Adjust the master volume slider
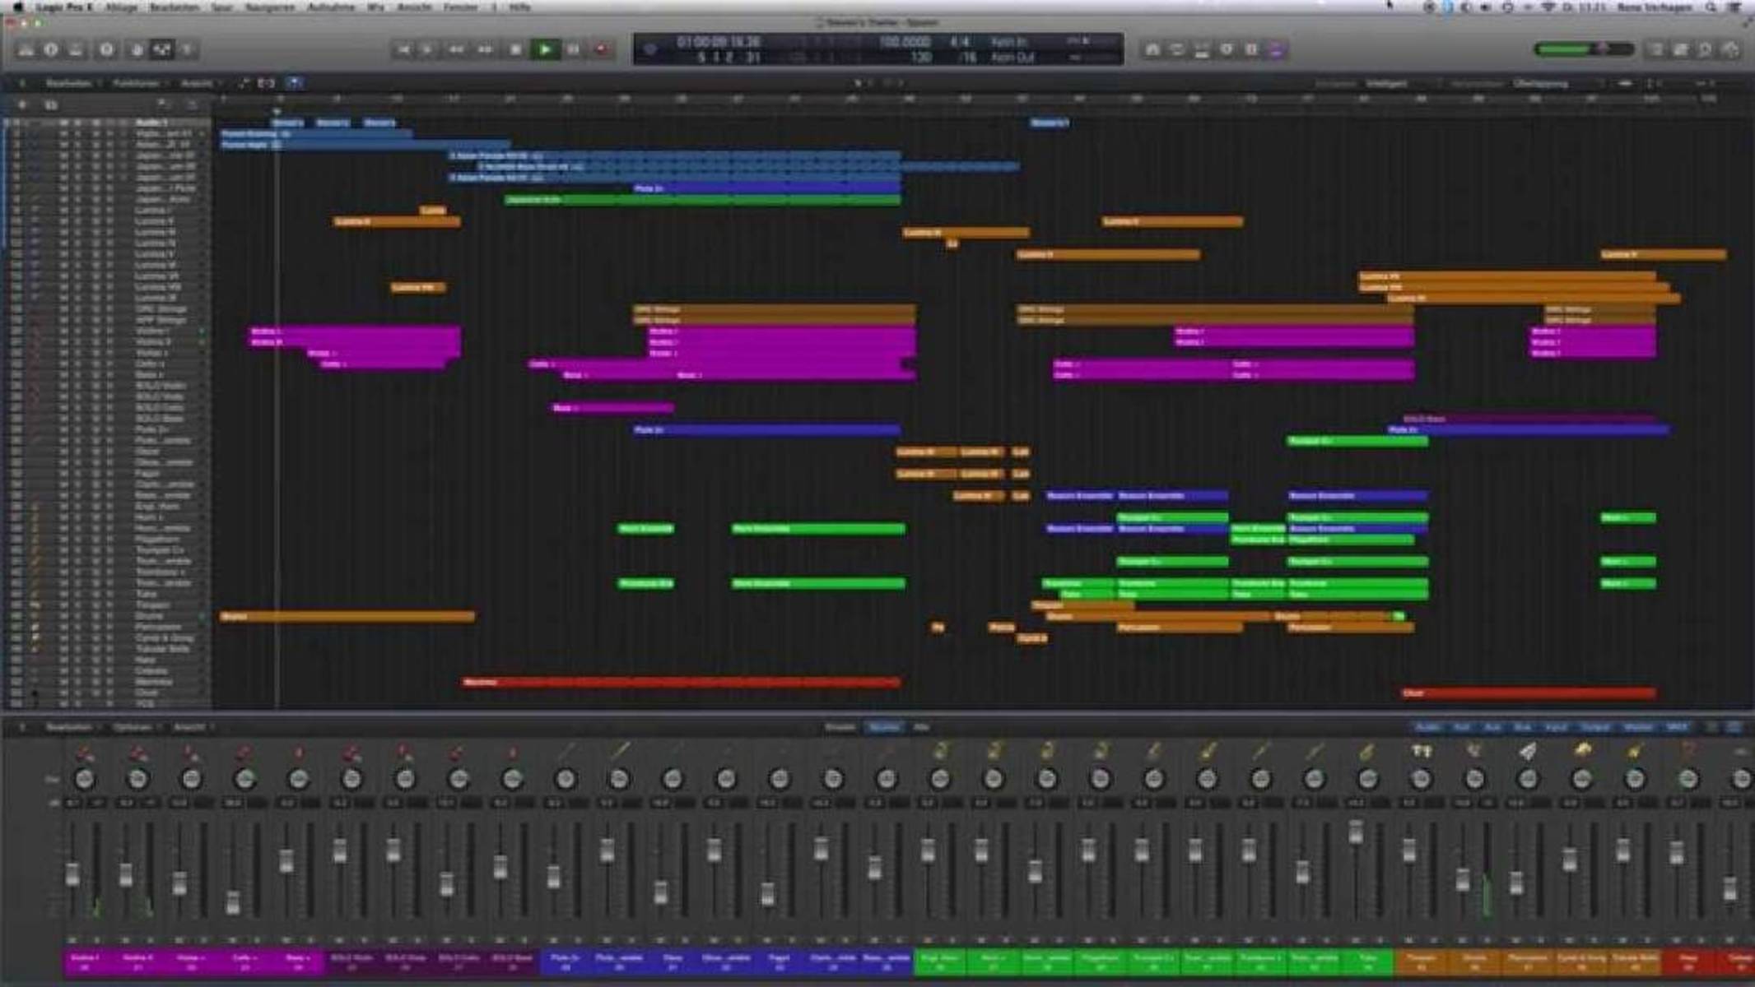The width and height of the screenshot is (1755, 987). (1584, 49)
